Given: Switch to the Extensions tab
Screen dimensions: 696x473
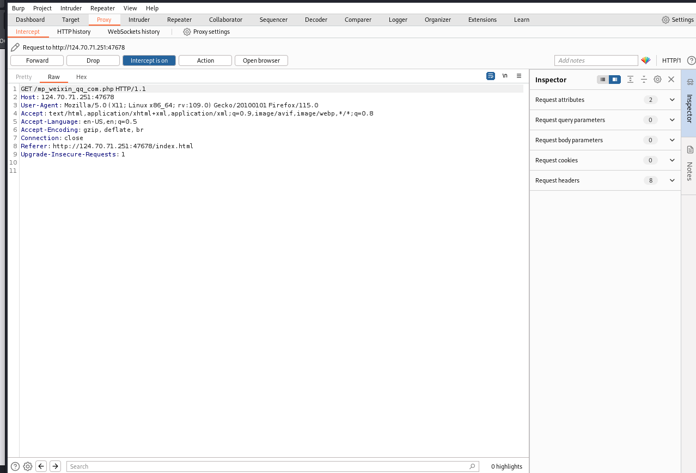Looking at the screenshot, I should [483, 20].
